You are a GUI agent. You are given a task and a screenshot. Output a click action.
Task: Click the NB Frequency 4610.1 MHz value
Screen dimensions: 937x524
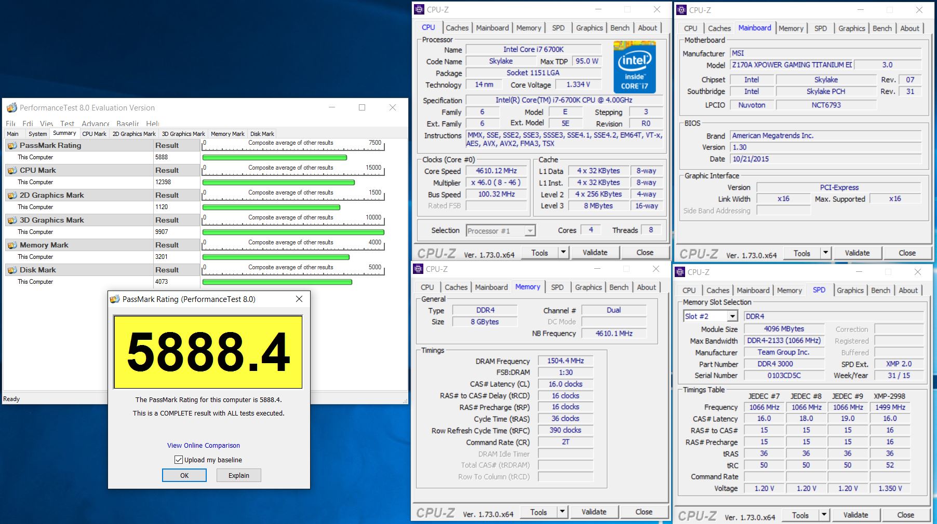coord(614,333)
